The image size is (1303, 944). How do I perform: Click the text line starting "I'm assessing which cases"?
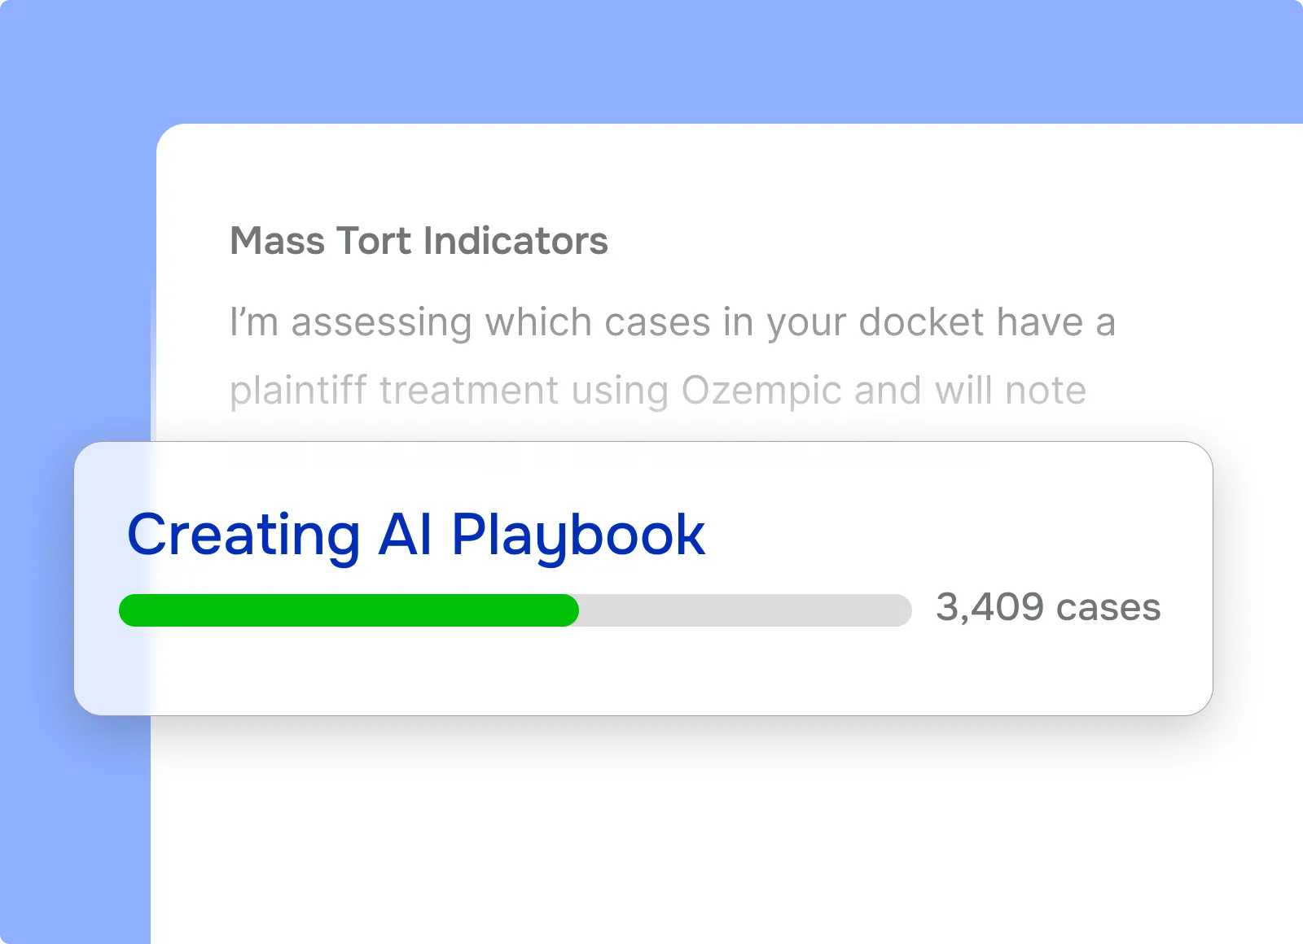(x=672, y=322)
